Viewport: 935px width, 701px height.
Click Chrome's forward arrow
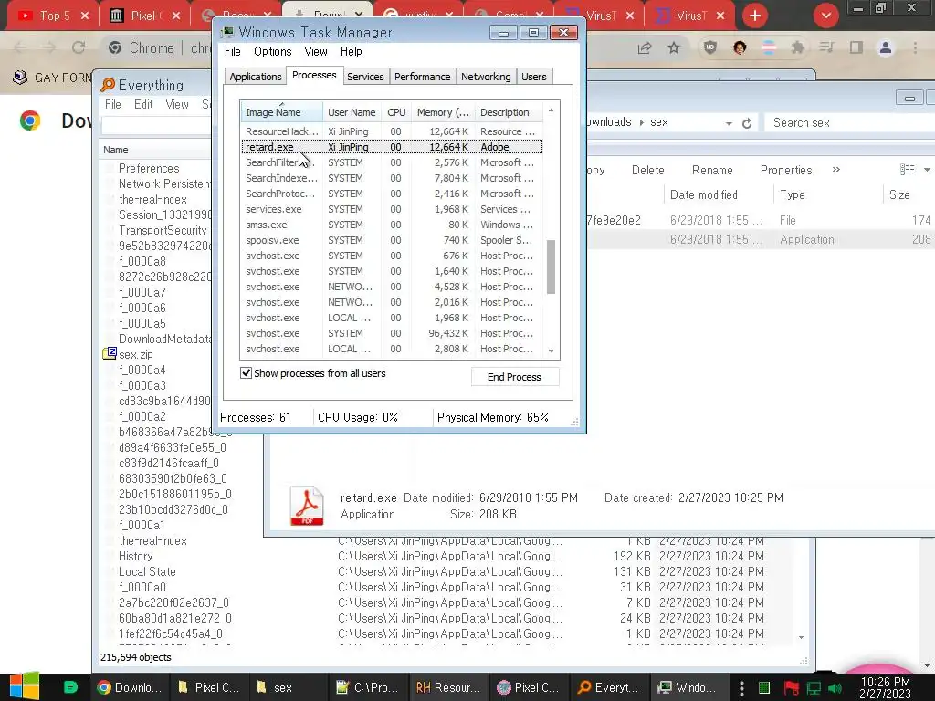[49, 47]
